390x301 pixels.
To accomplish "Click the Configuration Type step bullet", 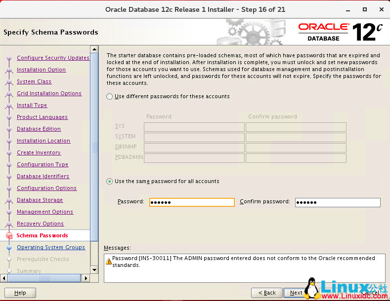I will (9, 165).
